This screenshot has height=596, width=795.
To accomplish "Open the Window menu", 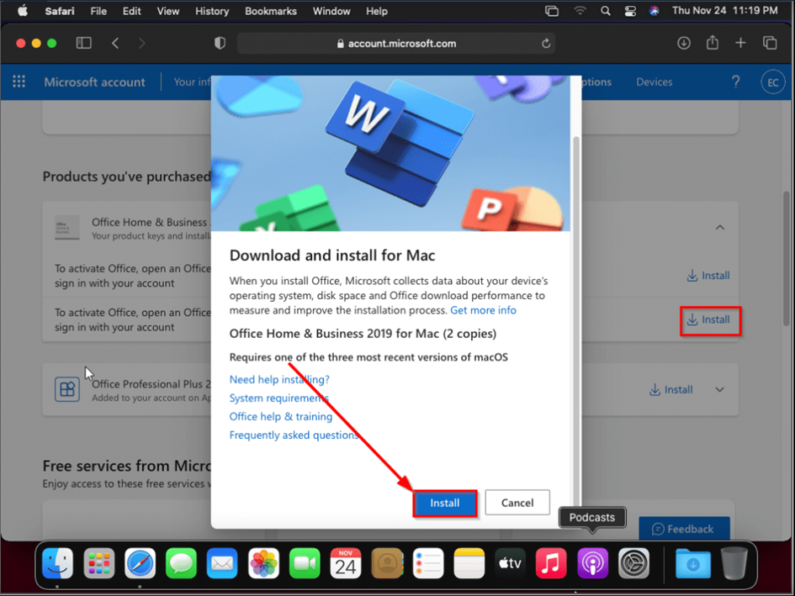I will tap(331, 11).
